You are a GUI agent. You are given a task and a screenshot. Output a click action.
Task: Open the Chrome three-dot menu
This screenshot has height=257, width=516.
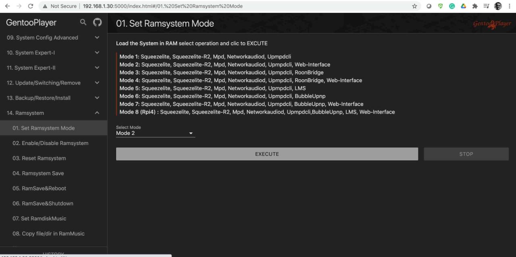pos(510,6)
